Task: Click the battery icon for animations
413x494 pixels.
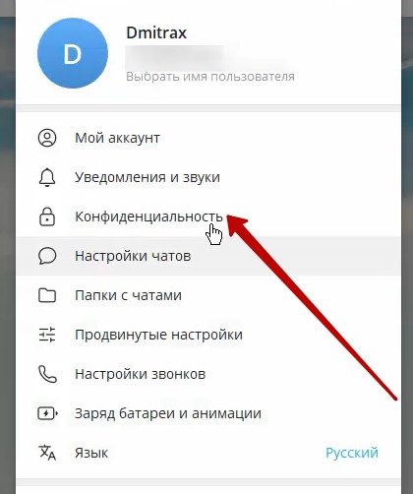Action: (48, 413)
